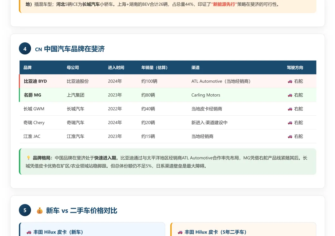Click the red 新能源先行 highlighted text
Image resolution: width=335 pixels, height=236 pixels.
pos(224,4)
